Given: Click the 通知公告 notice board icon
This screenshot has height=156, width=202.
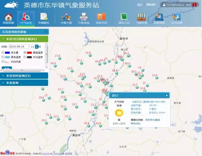Looking at the screenshot, I should click(x=123, y=18).
